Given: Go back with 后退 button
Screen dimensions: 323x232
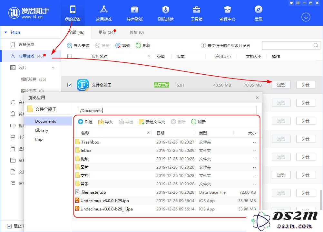Looking at the screenshot, I should click(x=85, y=122).
